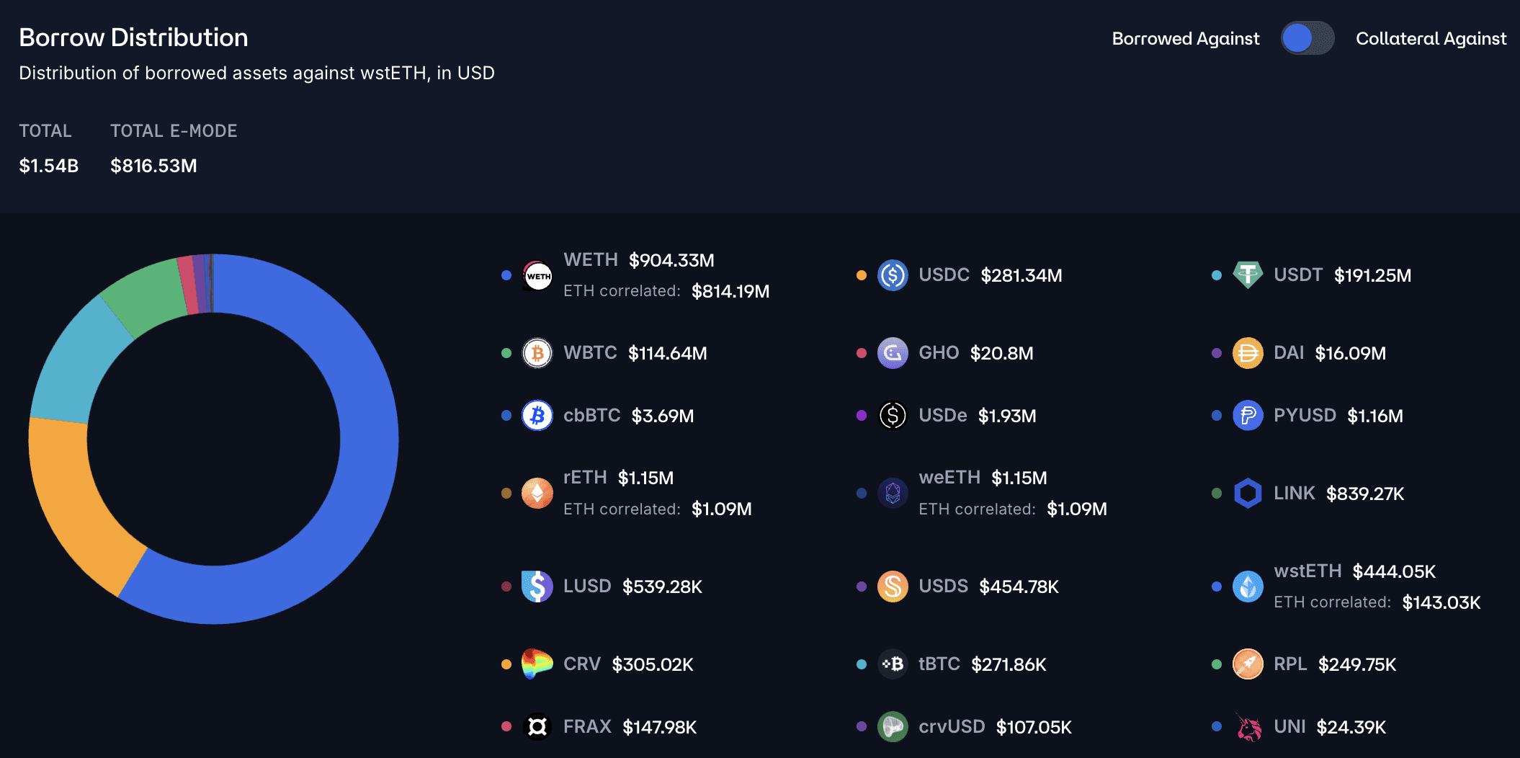Select the LINK Chainlink icon

[1248, 494]
